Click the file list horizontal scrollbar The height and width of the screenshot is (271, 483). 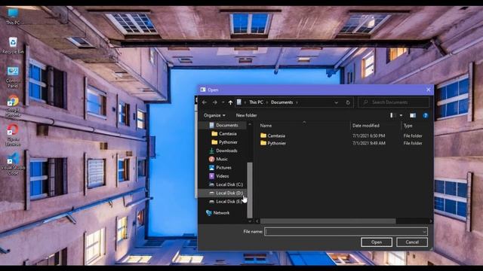328,221
